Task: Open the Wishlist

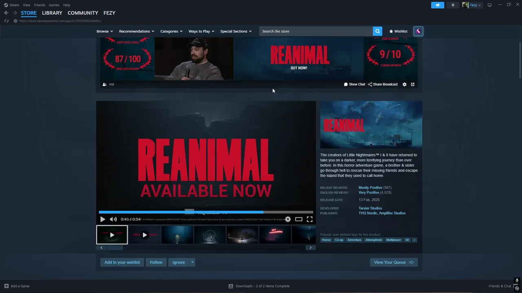Action: pyautogui.click(x=398, y=31)
